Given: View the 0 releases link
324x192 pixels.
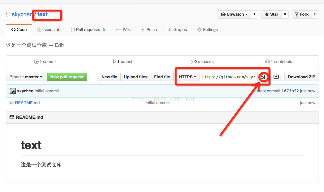Looking at the screenshot, I should [x=201, y=62].
